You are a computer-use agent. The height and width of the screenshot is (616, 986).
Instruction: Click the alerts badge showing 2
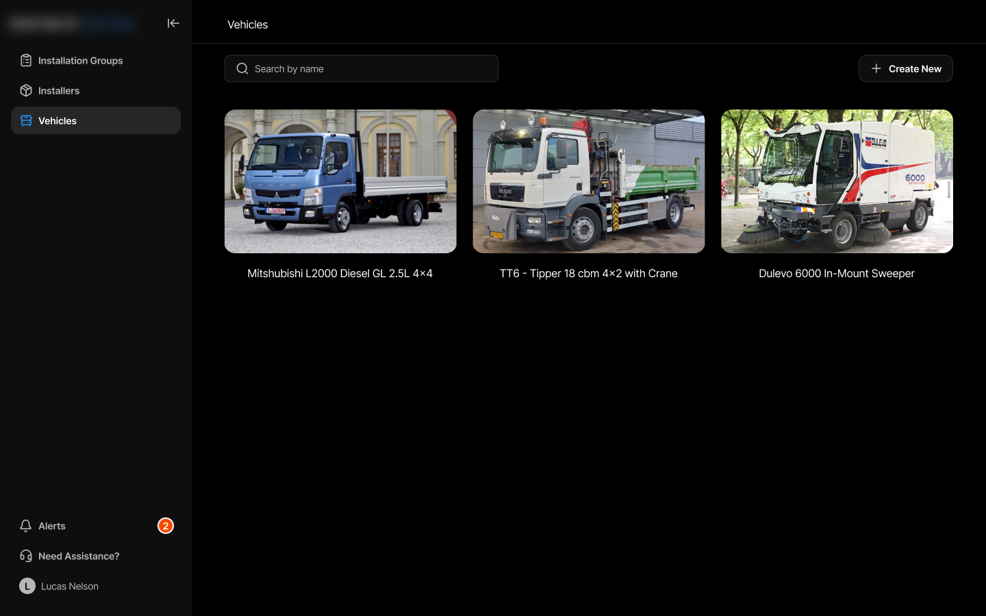click(166, 526)
